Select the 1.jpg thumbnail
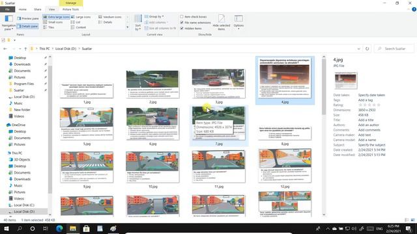 coord(87,91)
